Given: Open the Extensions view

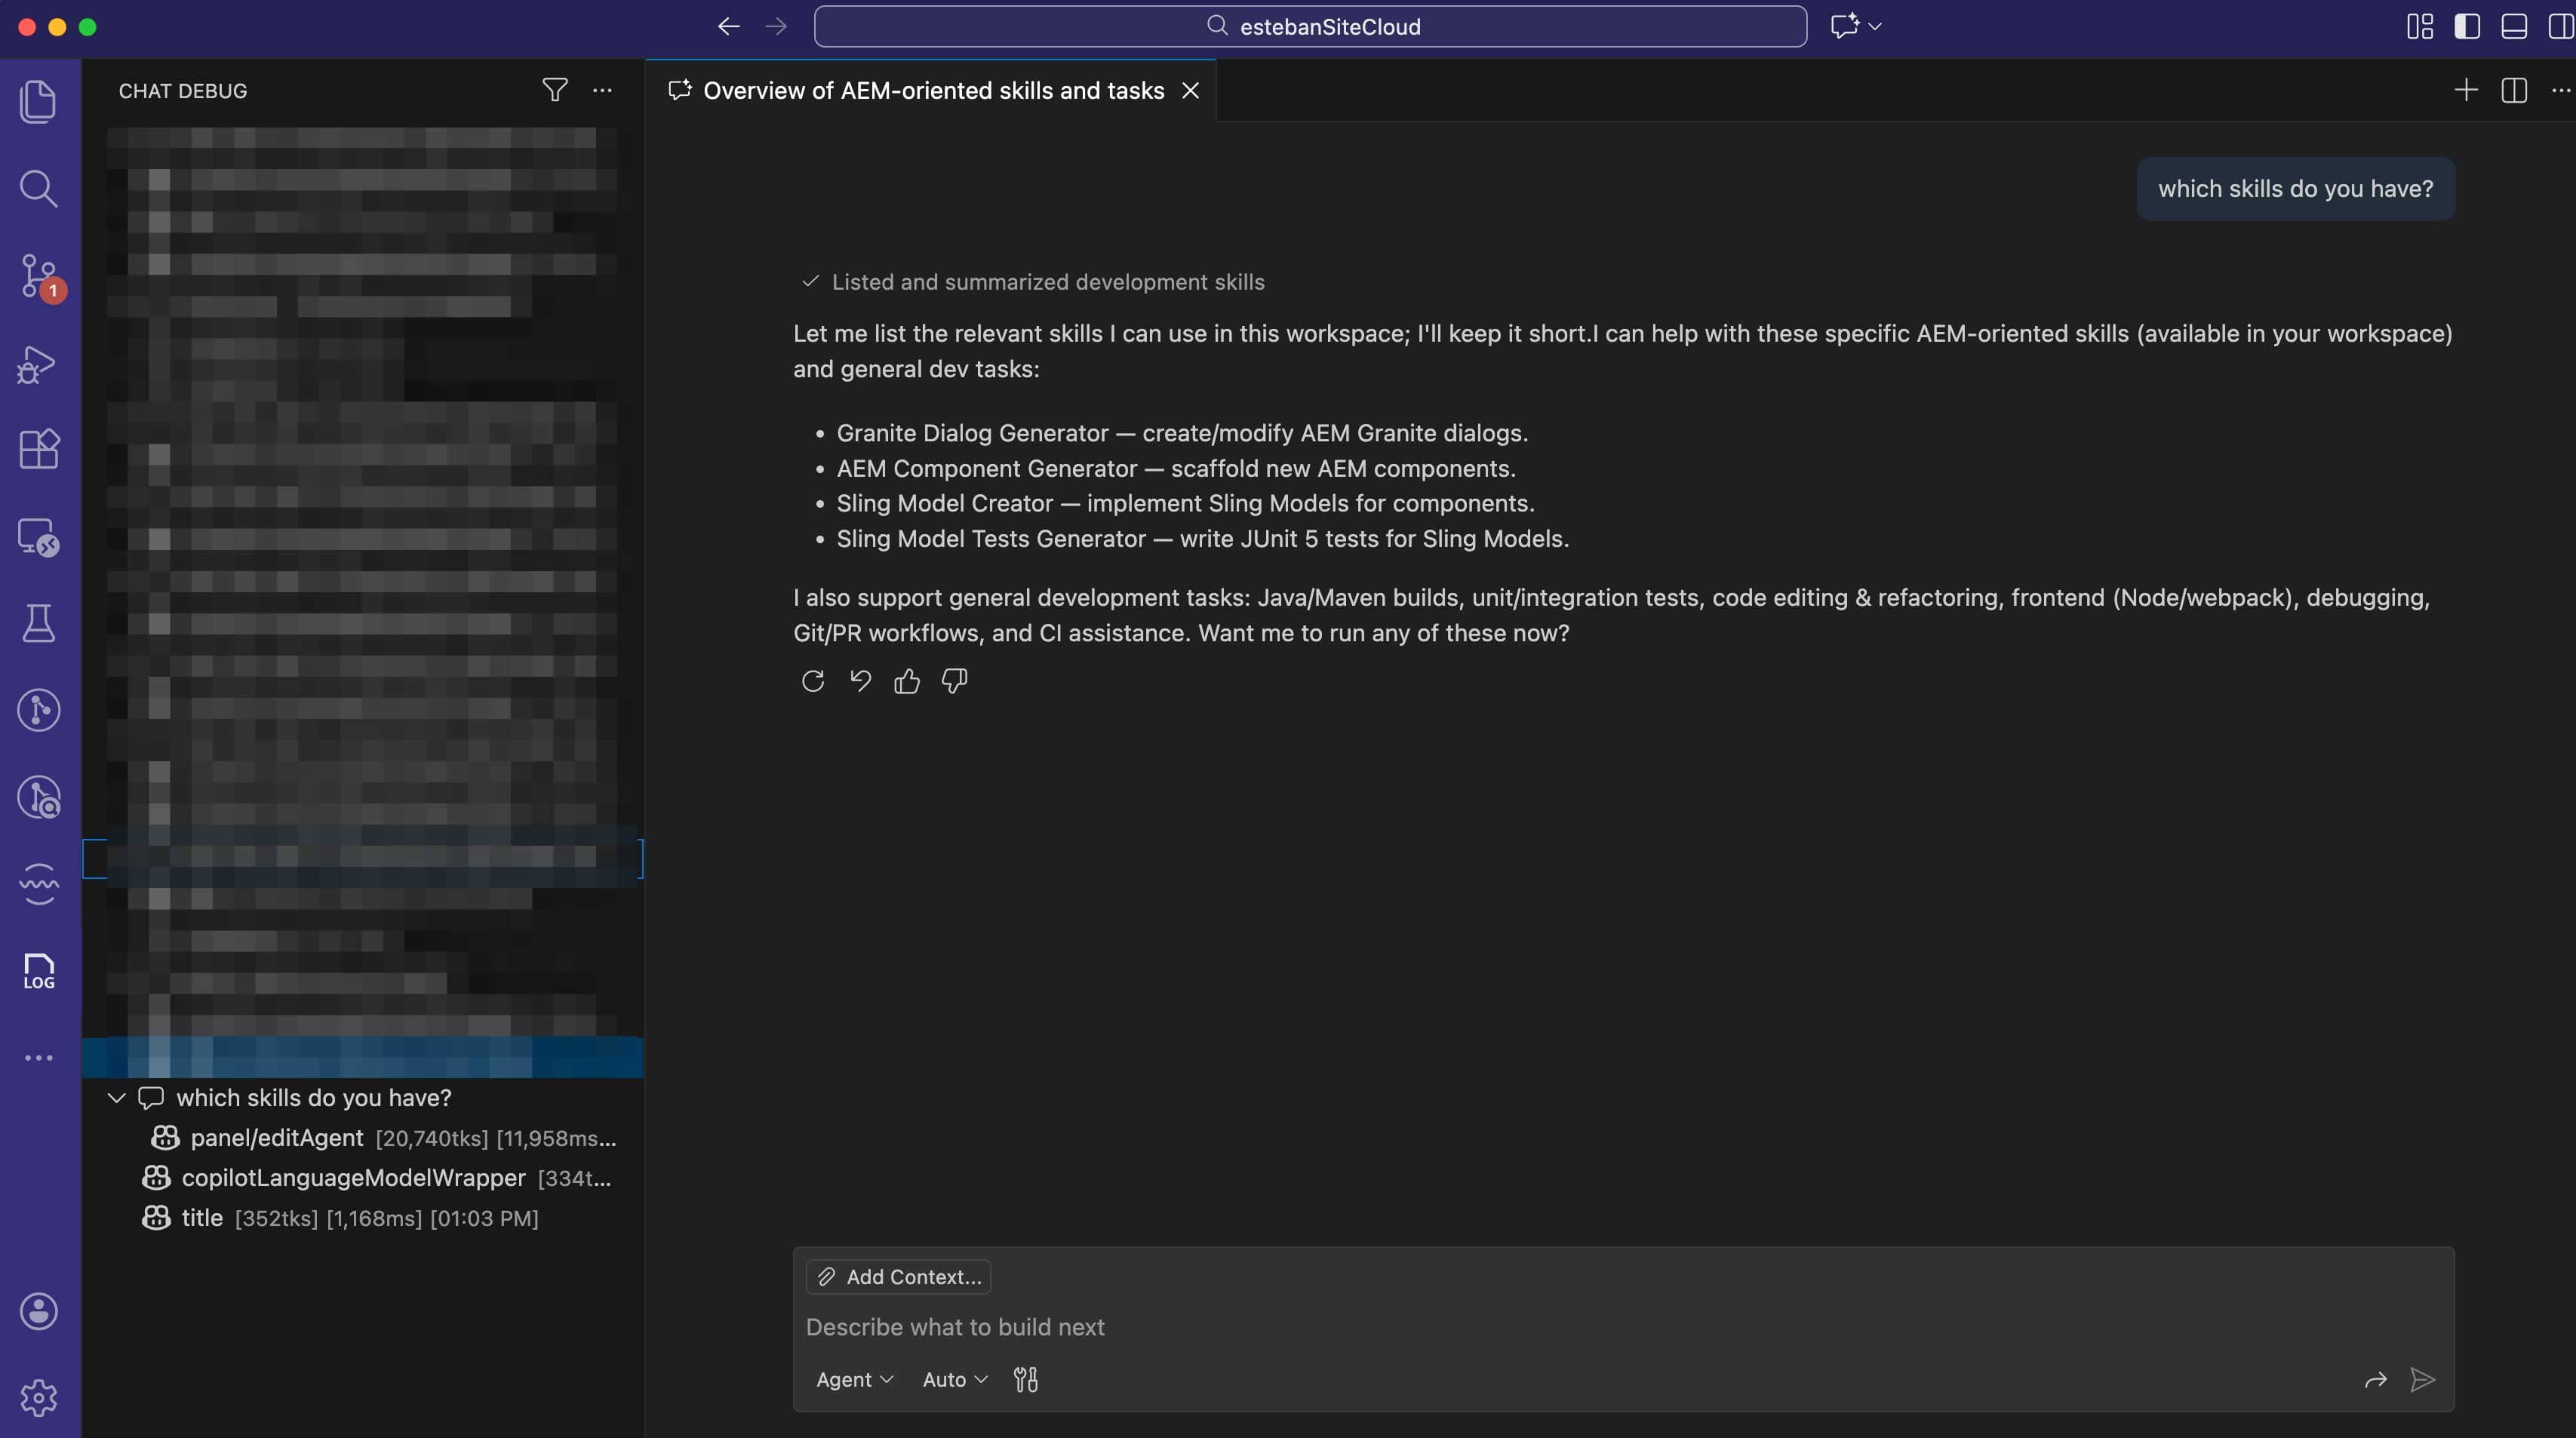Looking at the screenshot, I should 38,449.
